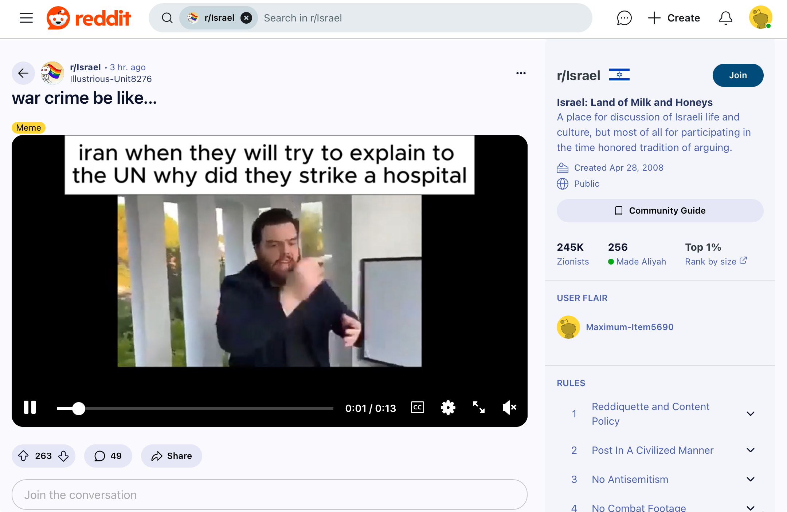This screenshot has width=787, height=512.
Task: Create a new post
Action: [674, 18]
